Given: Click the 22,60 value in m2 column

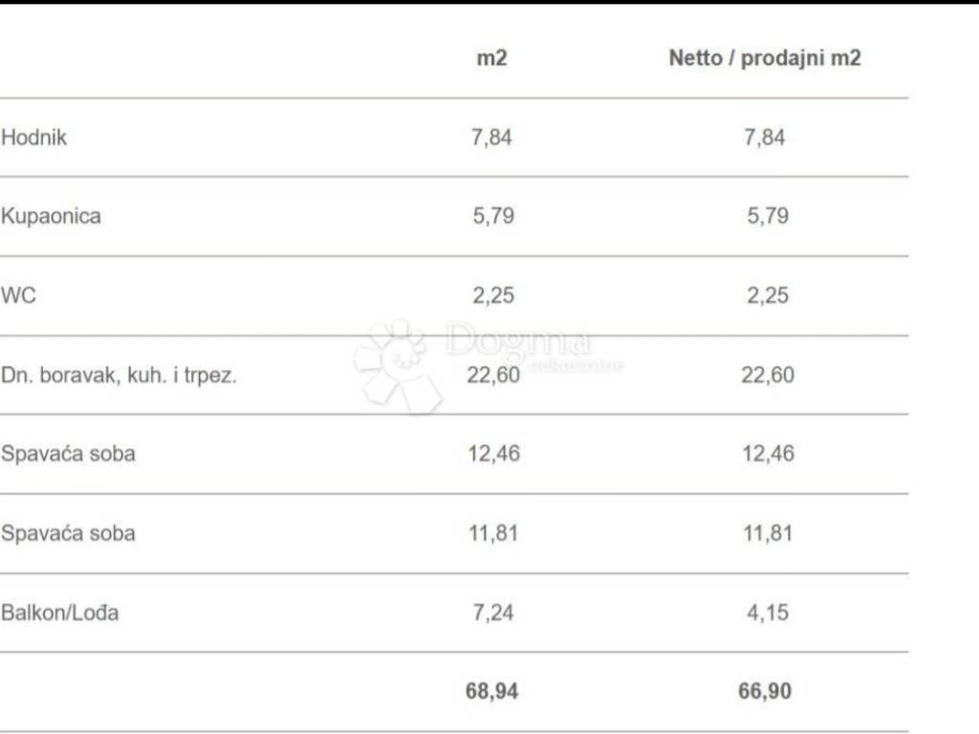Looking at the screenshot, I should point(492,375).
